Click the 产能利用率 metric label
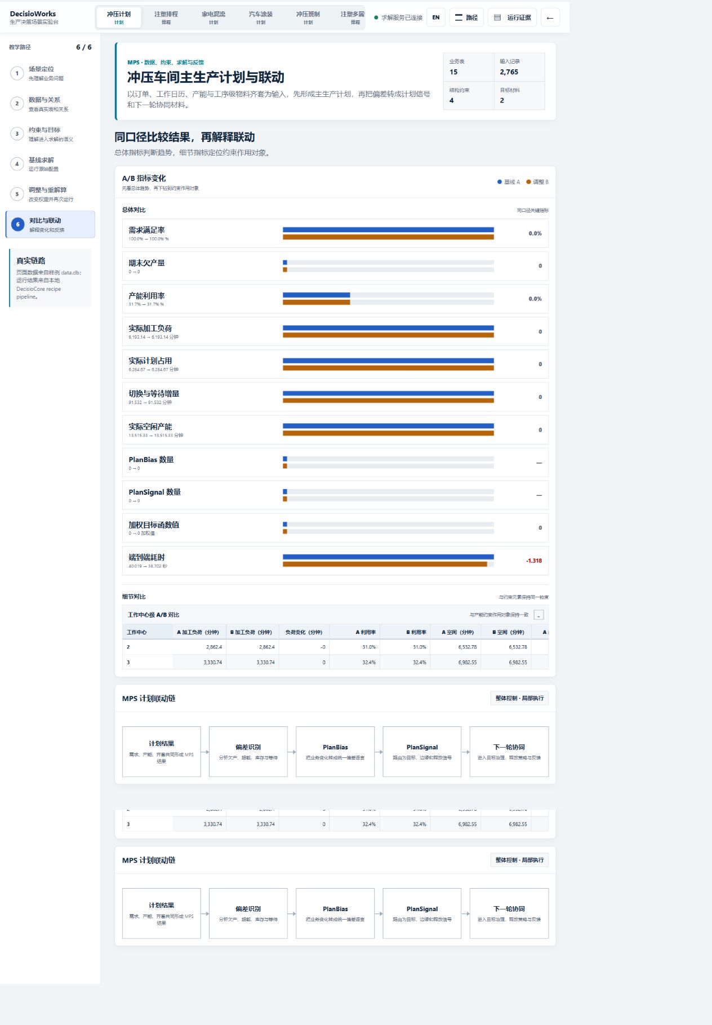This screenshot has height=1025, width=712. tap(146, 296)
